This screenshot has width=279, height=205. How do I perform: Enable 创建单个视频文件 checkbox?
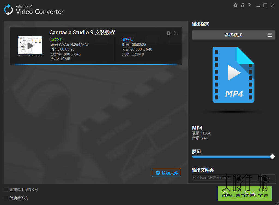click(x=6, y=190)
